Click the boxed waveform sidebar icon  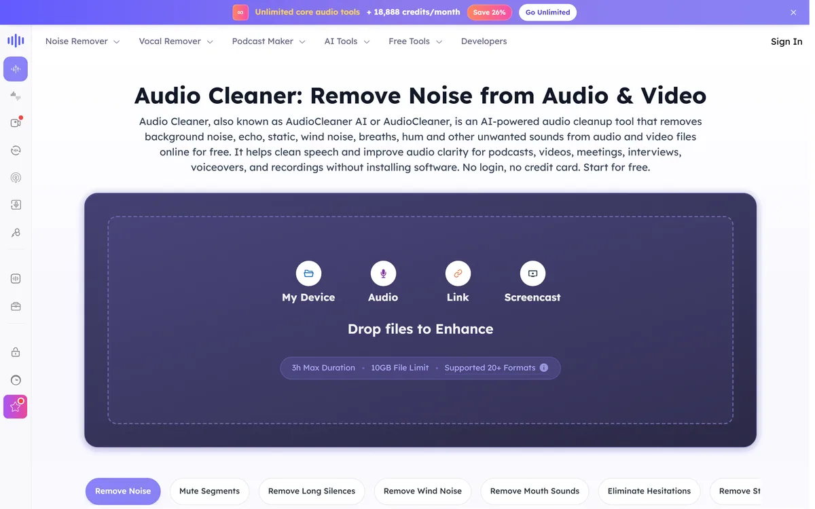point(16,279)
